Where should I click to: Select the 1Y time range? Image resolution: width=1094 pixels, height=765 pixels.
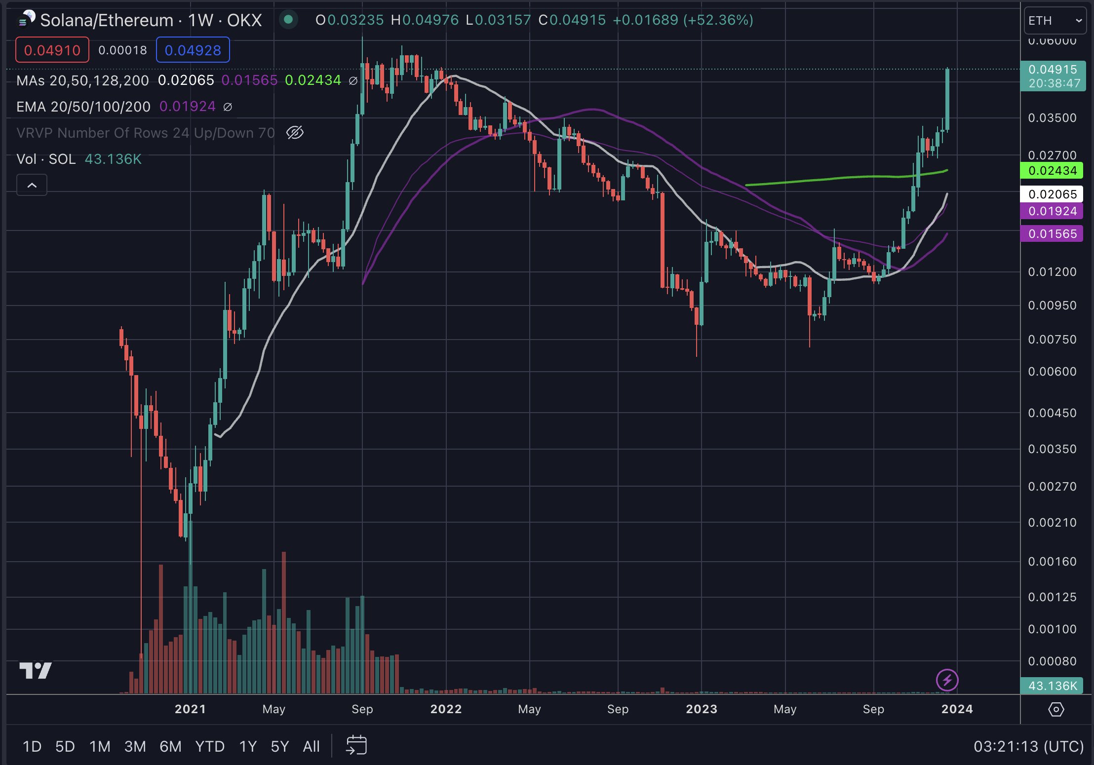point(248,746)
